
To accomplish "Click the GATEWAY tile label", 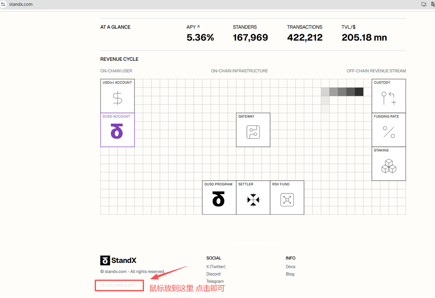I will (x=246, y=117).
